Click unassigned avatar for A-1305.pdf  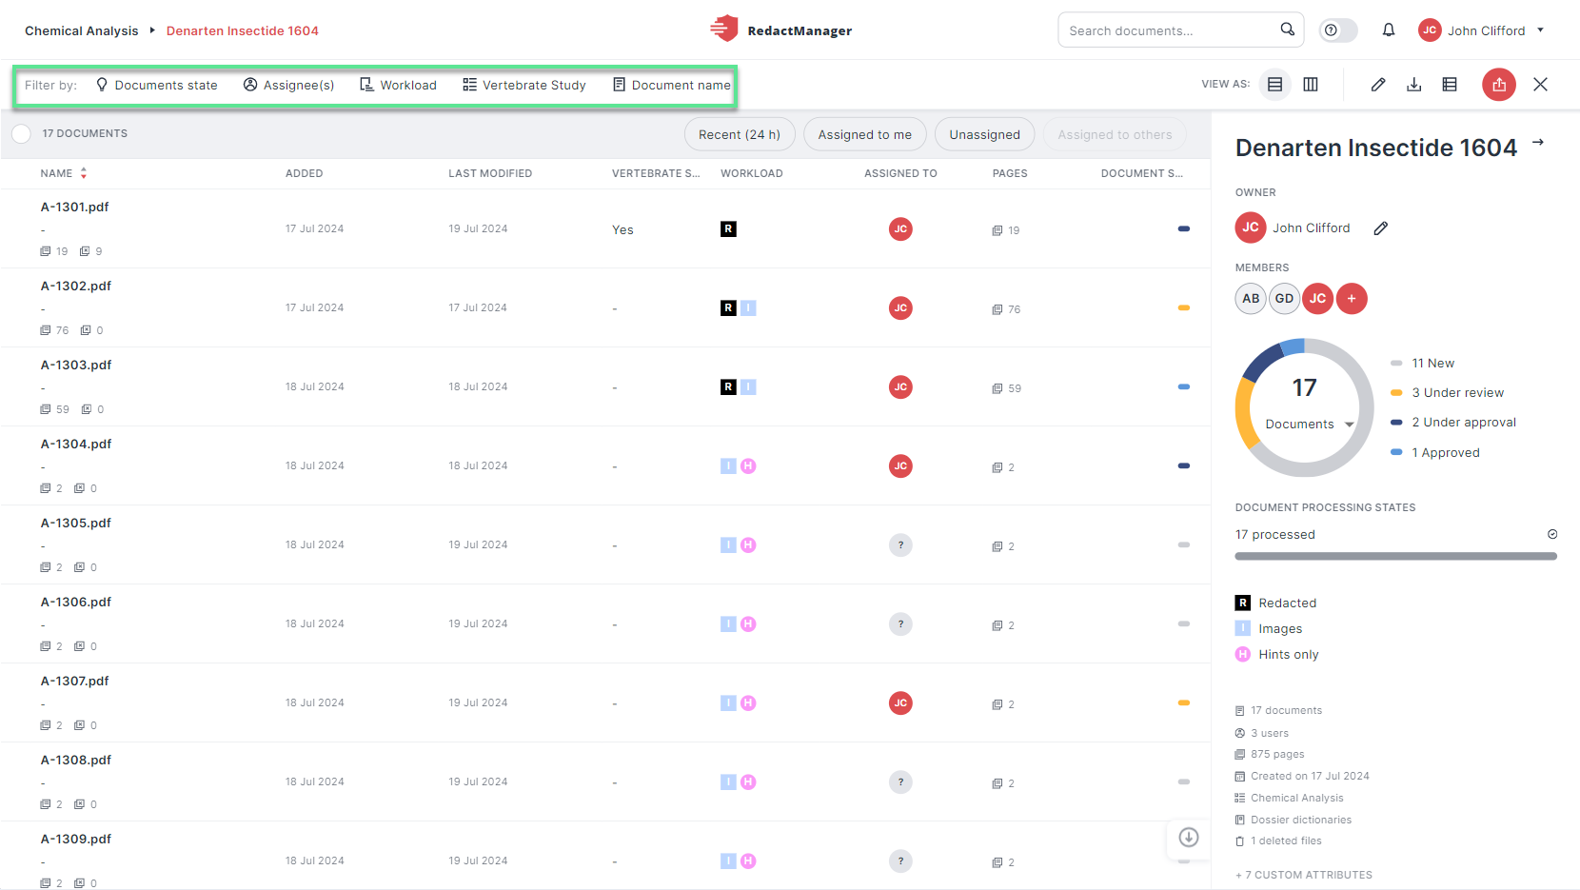[x=900, y=544]
